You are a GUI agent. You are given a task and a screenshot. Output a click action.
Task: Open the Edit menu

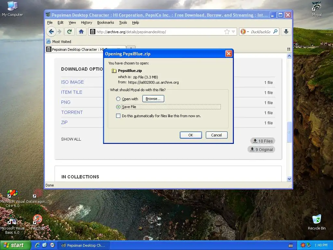(60, 22)
